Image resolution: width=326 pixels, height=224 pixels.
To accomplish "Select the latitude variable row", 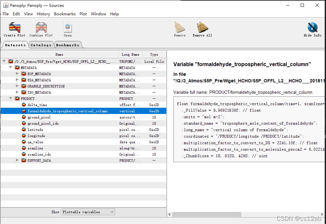I will pyautogui.click(x=83, y=130).
